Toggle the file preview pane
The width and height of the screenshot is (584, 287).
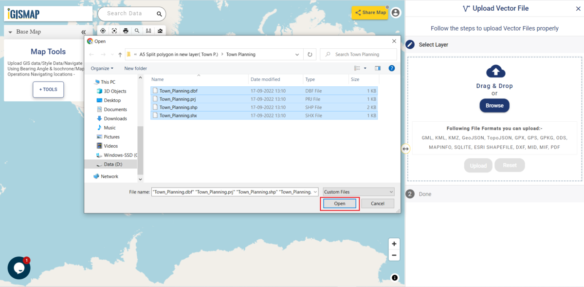click(378, 68)
